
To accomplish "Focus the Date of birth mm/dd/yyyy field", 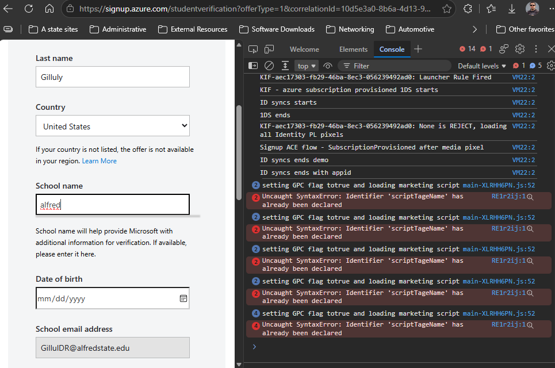I will tap(113, 298).
